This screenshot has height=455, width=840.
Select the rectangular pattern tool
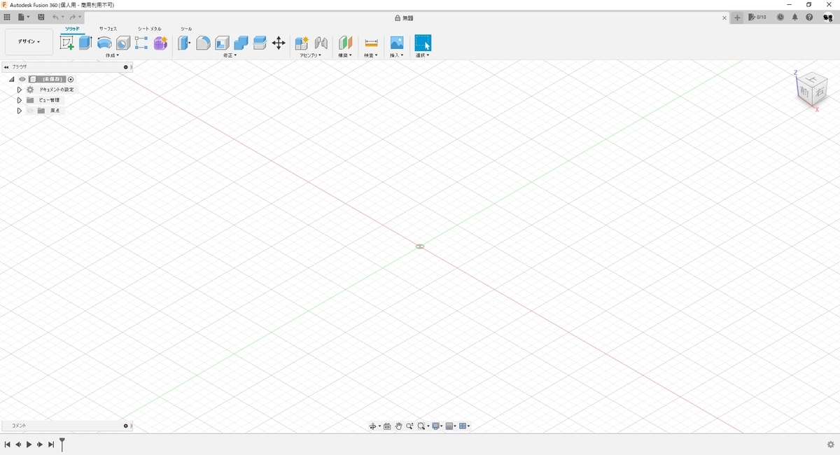pyautogui.click(x=141, y=43)
